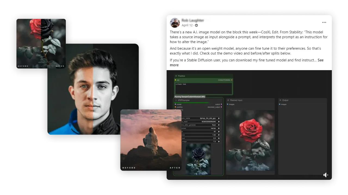Viewport: 348px width, 195px height.
Task: Click the Resized Input node's collapse dot
Action: click(228, 100)
